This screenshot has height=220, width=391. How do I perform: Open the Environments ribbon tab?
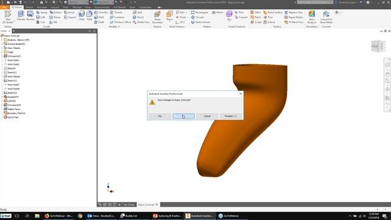tap(102, 7)
